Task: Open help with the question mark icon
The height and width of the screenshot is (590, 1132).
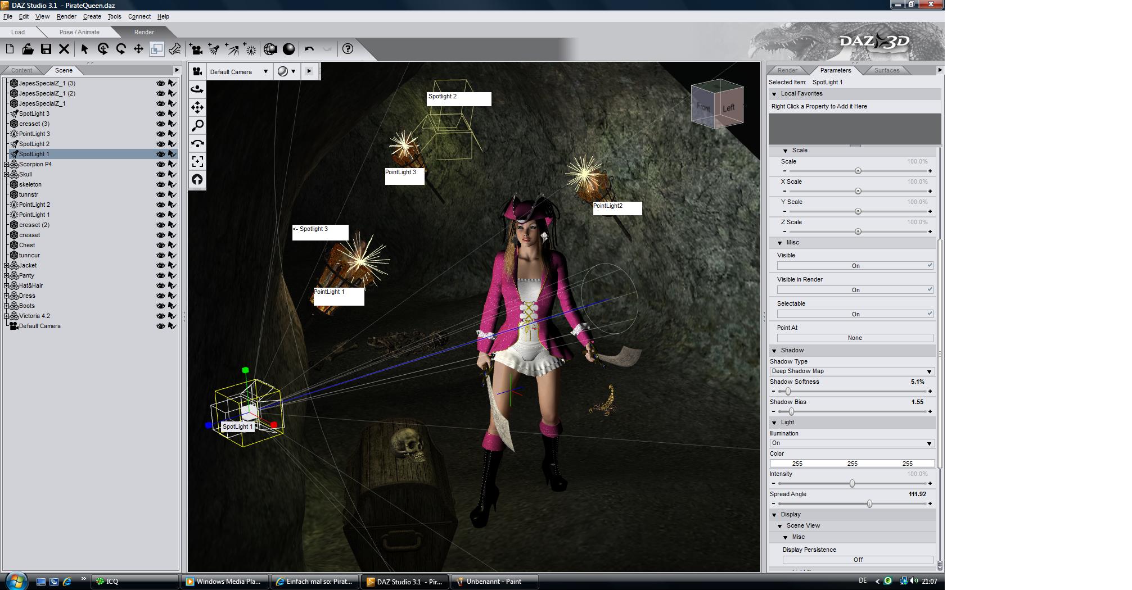Action: (x=348, y=49)
